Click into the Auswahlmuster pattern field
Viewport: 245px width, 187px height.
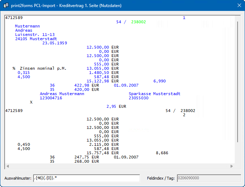point(86,178)
